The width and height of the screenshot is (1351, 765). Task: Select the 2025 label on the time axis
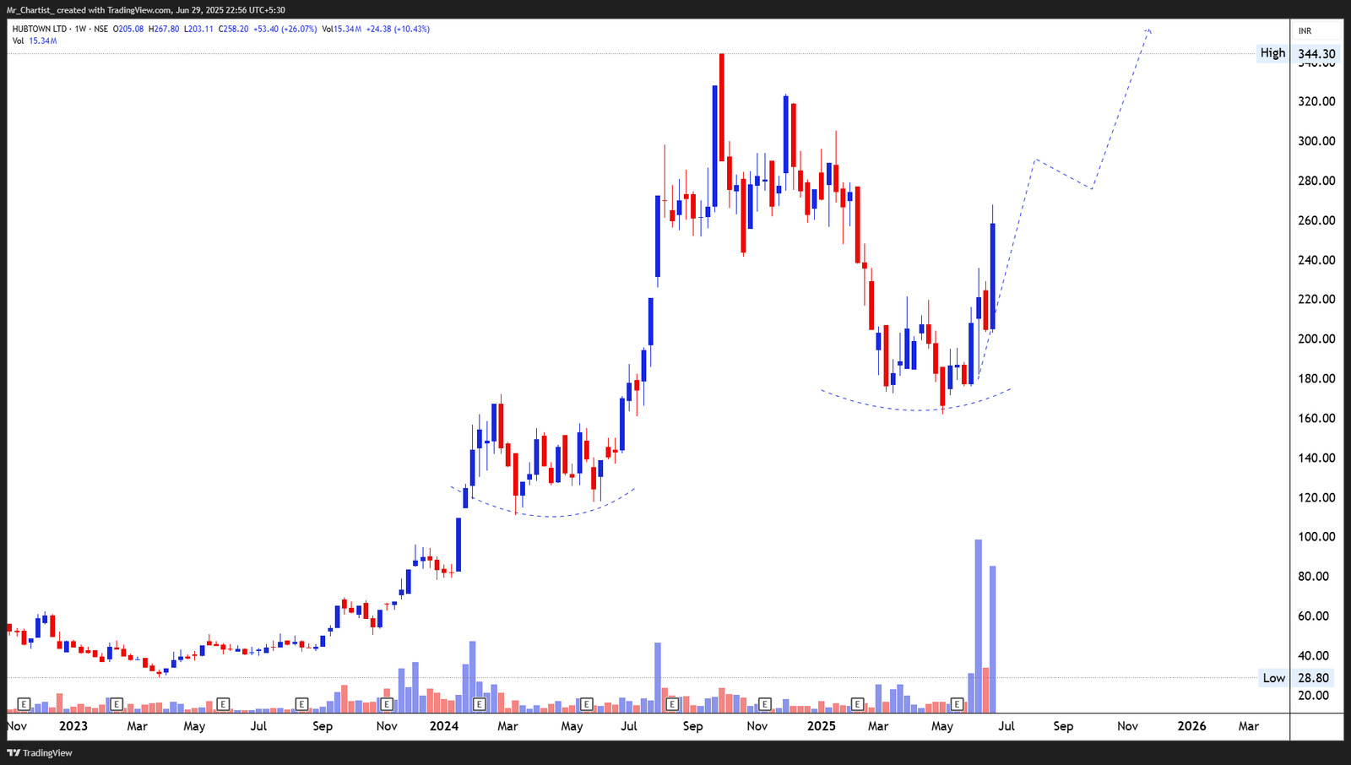point(821,725)
